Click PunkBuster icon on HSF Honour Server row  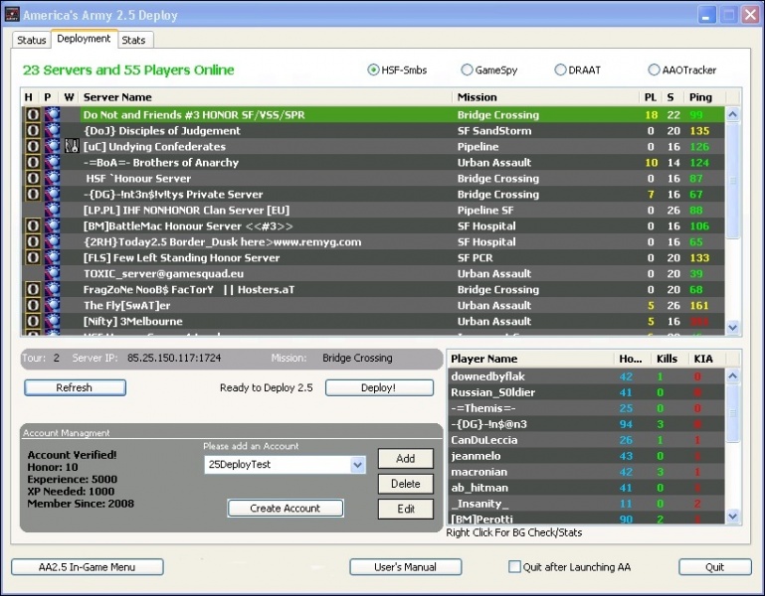tap(52, 179)
